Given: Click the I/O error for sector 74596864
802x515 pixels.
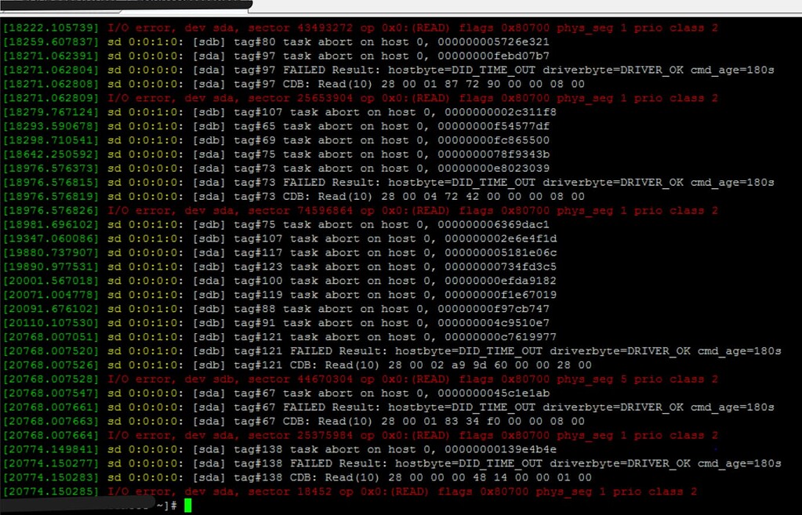Looking at the screenshot, I should [x=353, y=210].
